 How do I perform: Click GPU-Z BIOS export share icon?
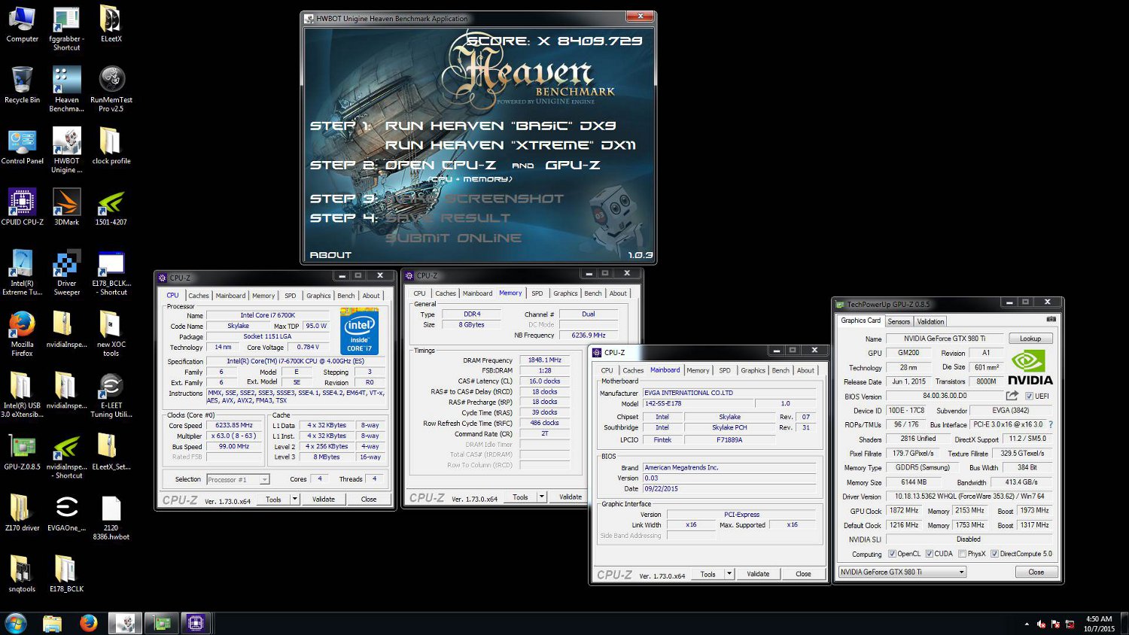pos(1012,396)
